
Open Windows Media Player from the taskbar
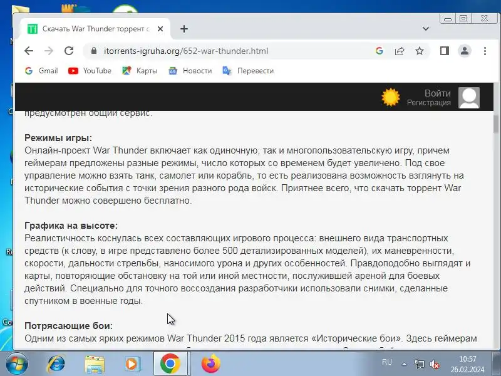pyautogui.click(x=132, y=364)
